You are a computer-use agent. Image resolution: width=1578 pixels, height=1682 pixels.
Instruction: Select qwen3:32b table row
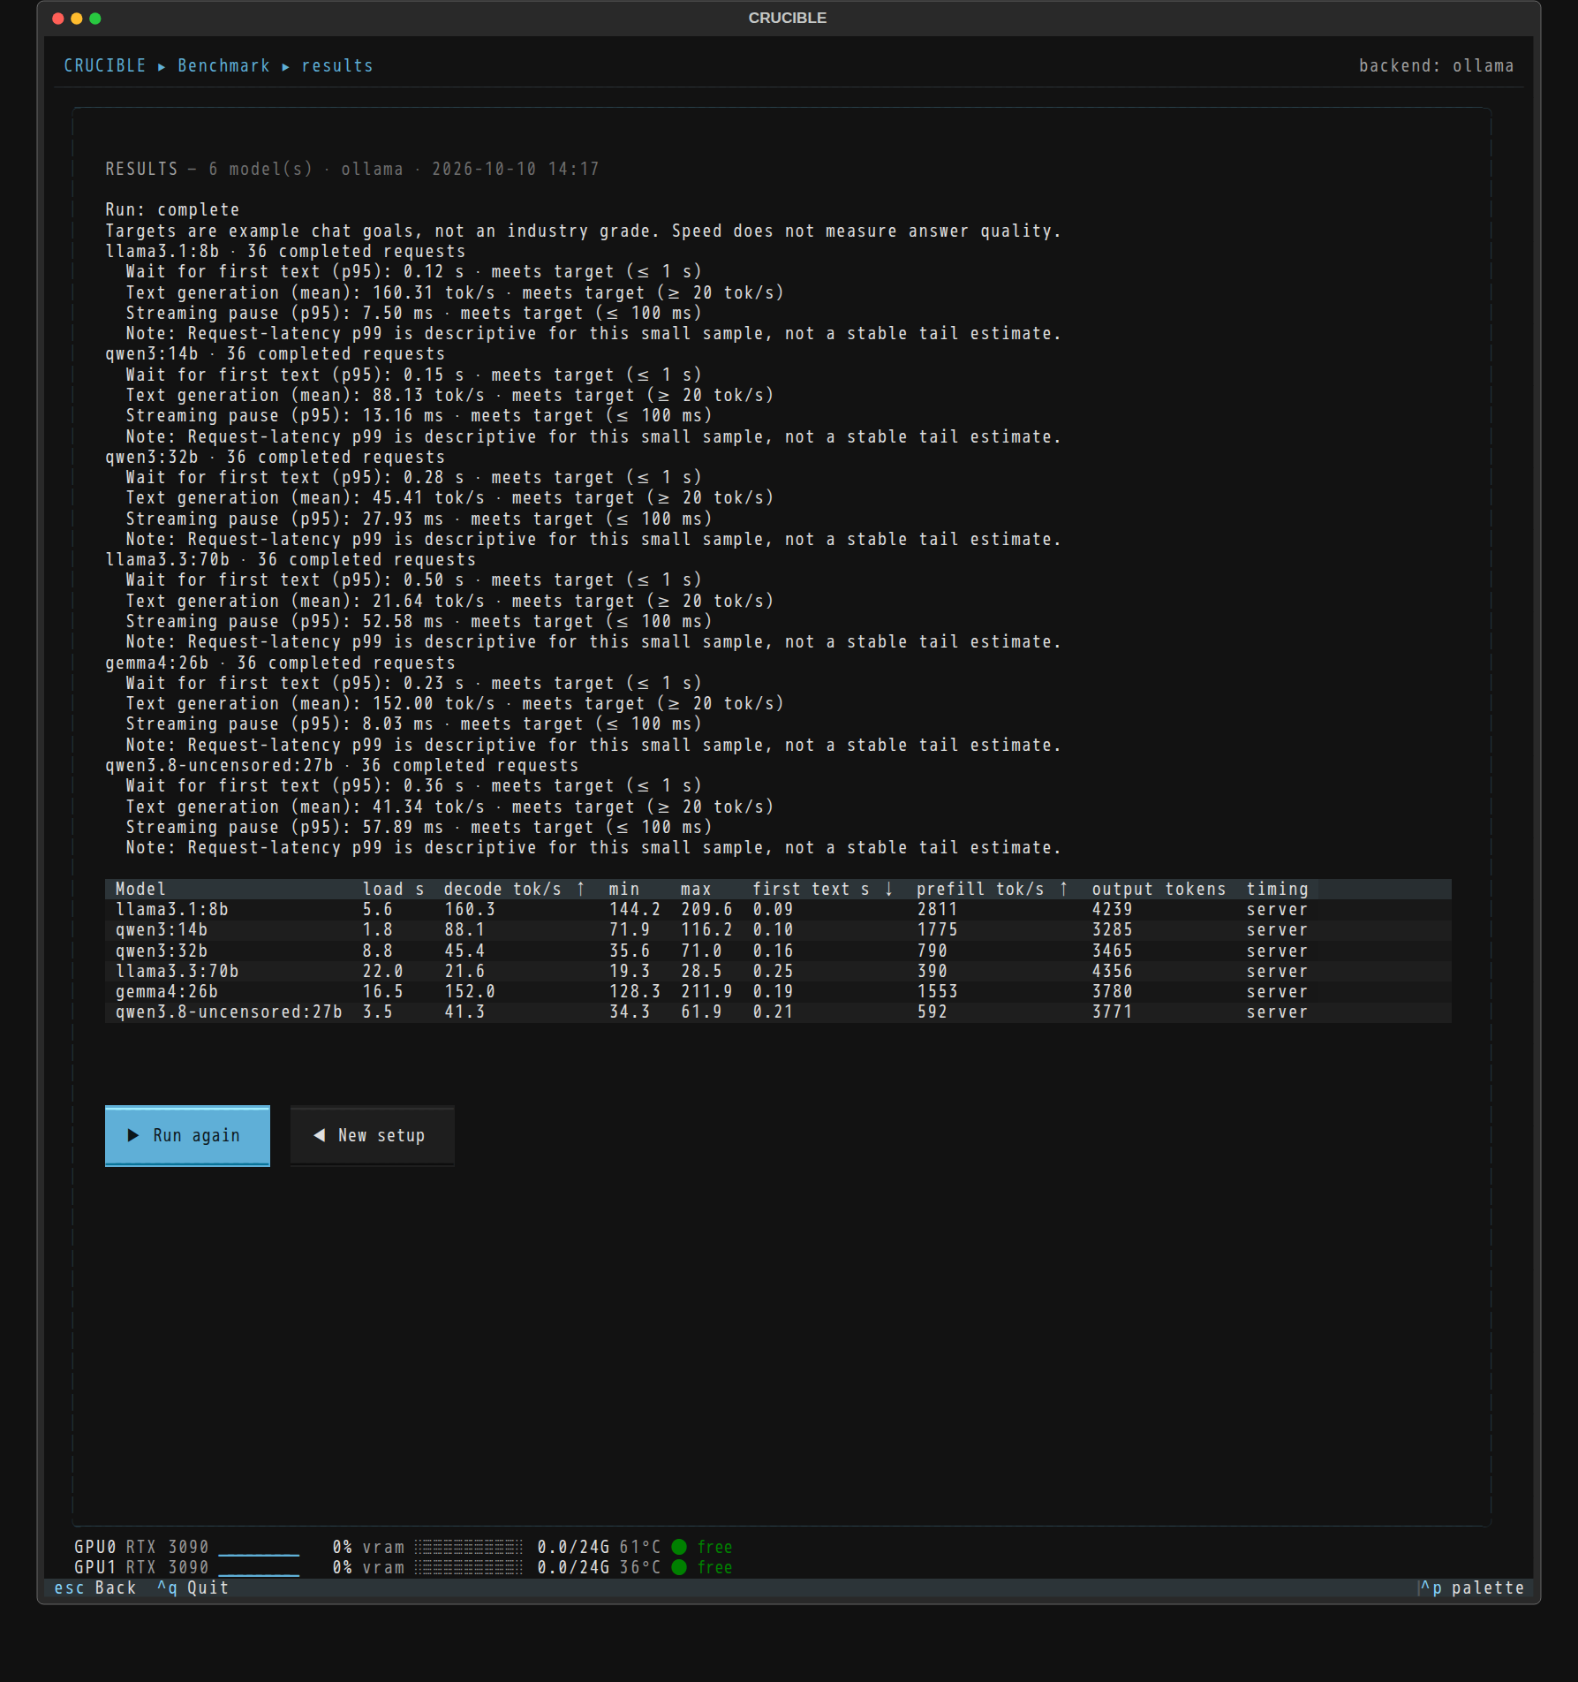(778, 951)
